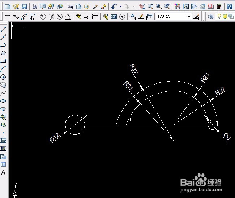
Task: Click the R27 dimension text
Action: point(220,91)
